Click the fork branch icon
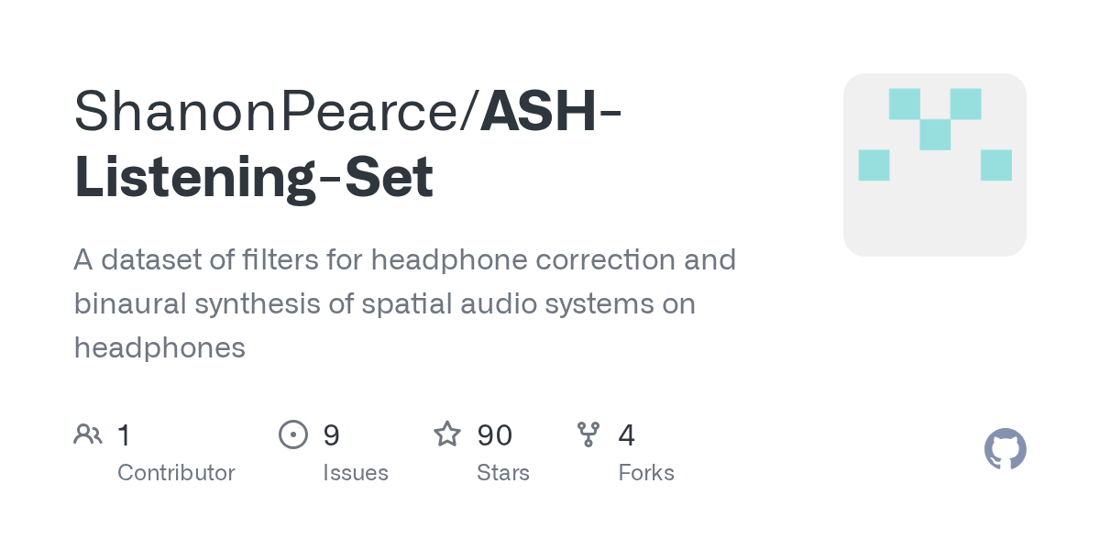The width and height of the screenshot is (1100, 550). pyautogui.click(x=588, y=434)
